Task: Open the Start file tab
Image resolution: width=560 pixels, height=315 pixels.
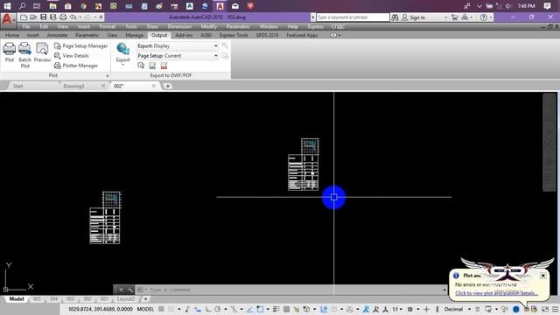Action: pos(17,86)
